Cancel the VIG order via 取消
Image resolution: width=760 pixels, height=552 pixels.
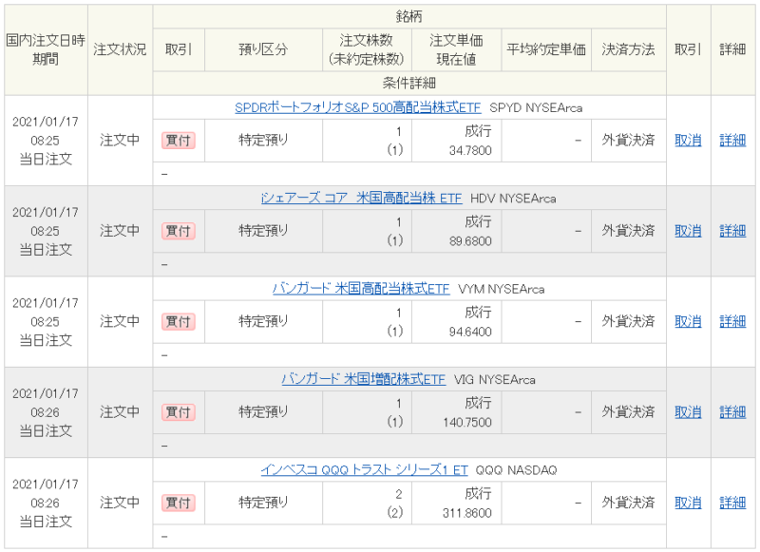tap(688, 412)
